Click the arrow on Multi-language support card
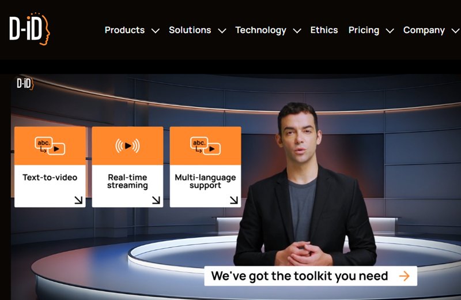461x300 pixels. pyautogui.click(x=233, y=200)
